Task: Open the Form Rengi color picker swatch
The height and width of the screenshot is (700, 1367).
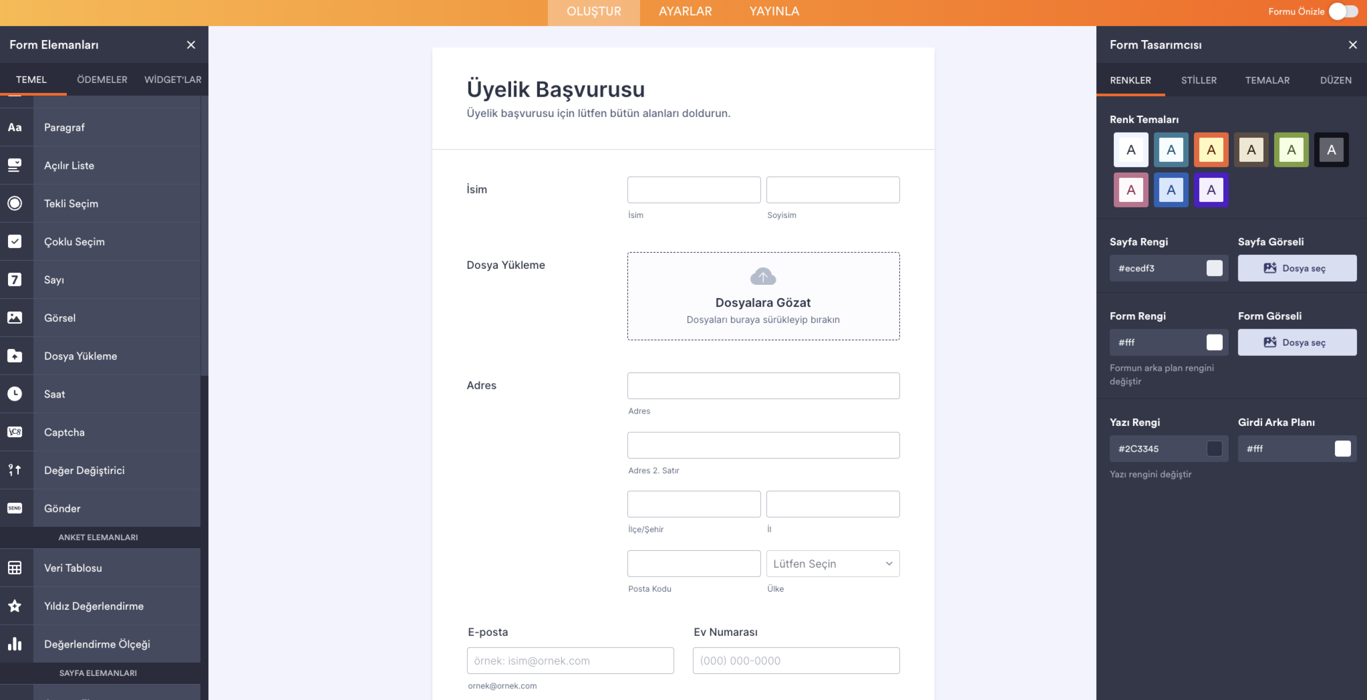Action: (x=1214, y=343)
